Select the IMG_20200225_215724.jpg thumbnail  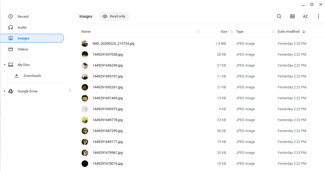tap(85, 44)
